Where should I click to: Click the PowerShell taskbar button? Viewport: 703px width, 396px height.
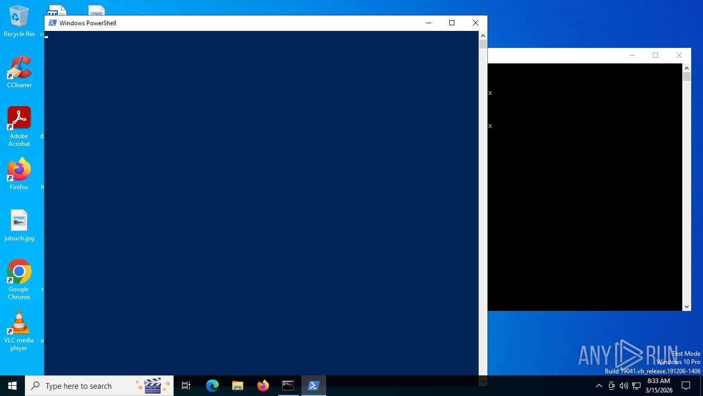313,386
